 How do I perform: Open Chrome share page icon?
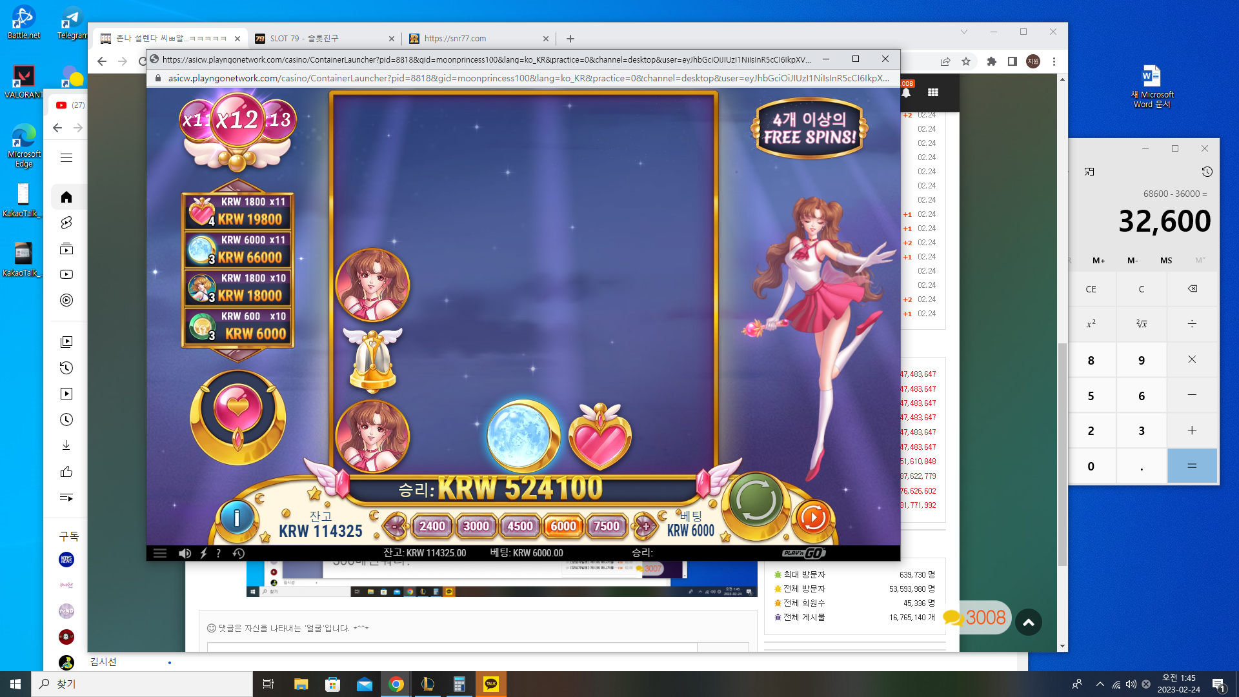pos(945,61)
